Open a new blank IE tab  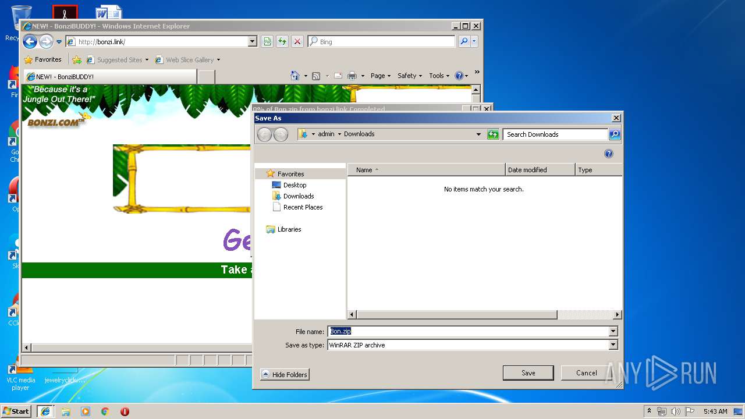click(207, 77)
